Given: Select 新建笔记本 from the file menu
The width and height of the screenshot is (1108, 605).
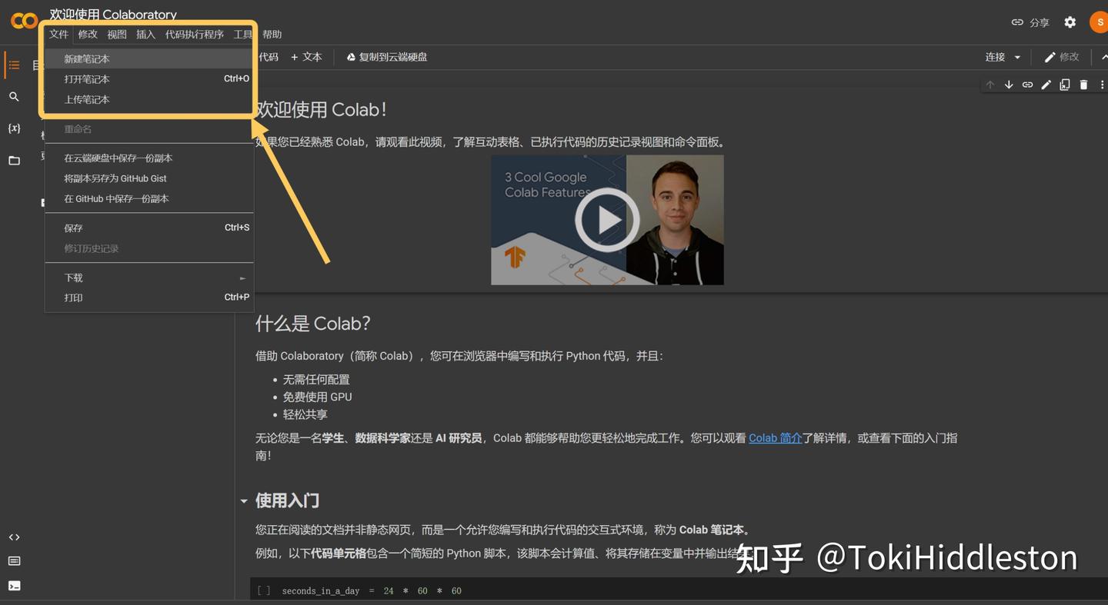Looking at the screenshot, I should [149, 59].
